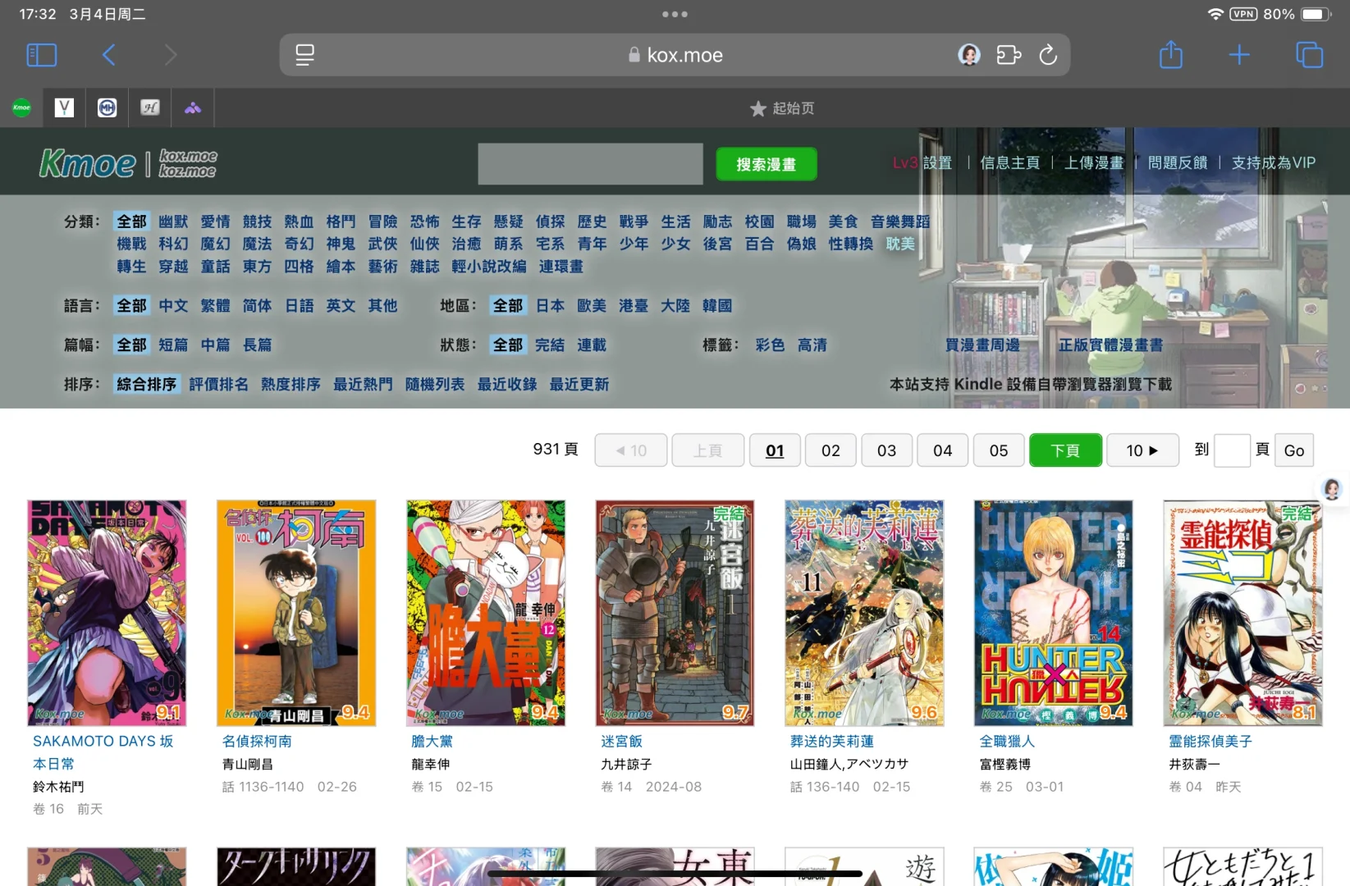Viewport: 1350px width, 886px height.
Task: Open the H favicon bookmark
Action: point(149,107)
